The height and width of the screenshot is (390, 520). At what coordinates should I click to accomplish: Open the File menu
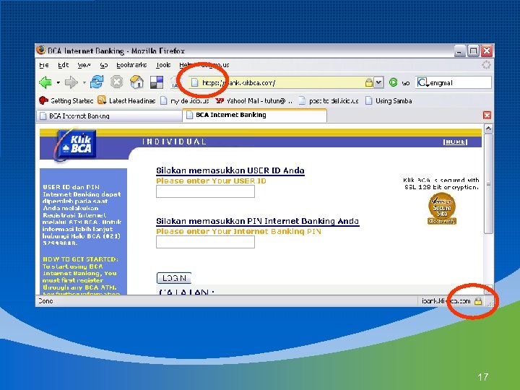point(44,65)
